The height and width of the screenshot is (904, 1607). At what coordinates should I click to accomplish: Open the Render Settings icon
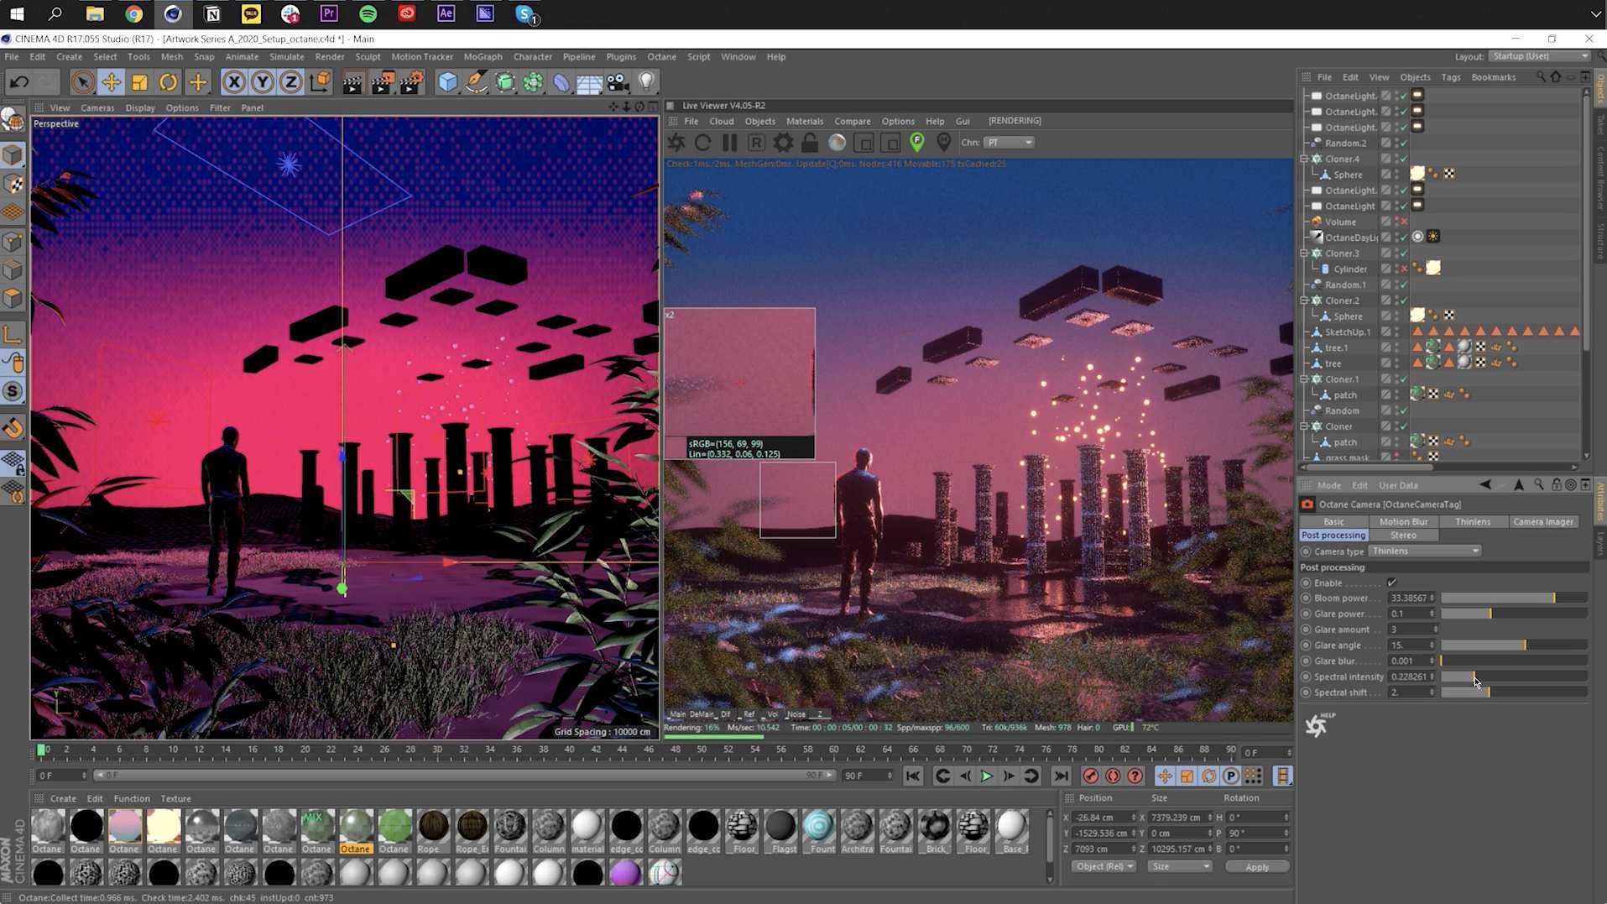pos(412,81)
